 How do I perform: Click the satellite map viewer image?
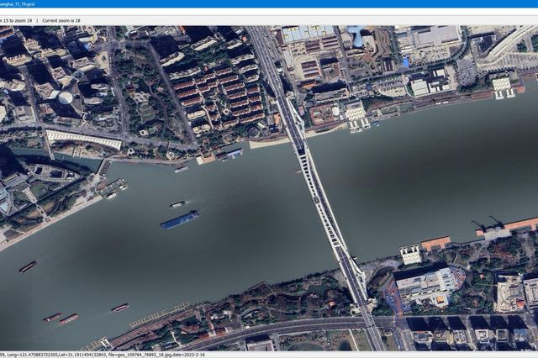click(269, 188)
